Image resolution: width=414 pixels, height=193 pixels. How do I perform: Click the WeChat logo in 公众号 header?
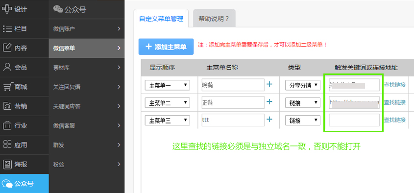click(x=58, y=9)
